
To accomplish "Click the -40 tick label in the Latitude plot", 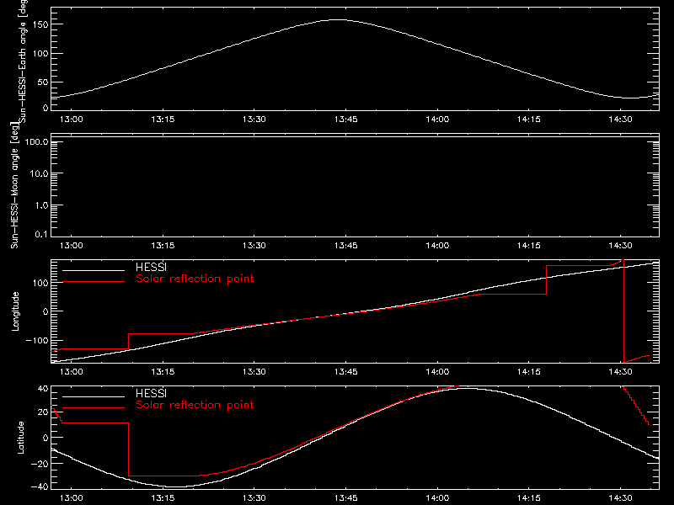I will click(x=40, y=487).
